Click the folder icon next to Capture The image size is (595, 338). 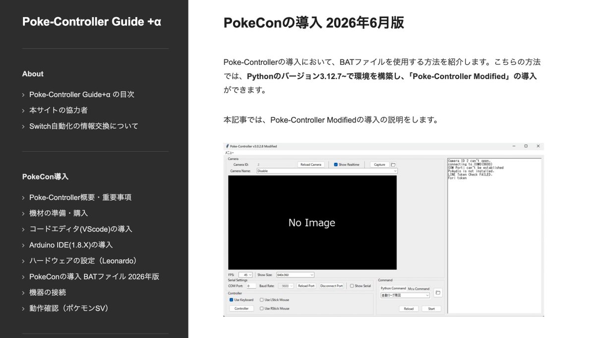tap(393, 164)
